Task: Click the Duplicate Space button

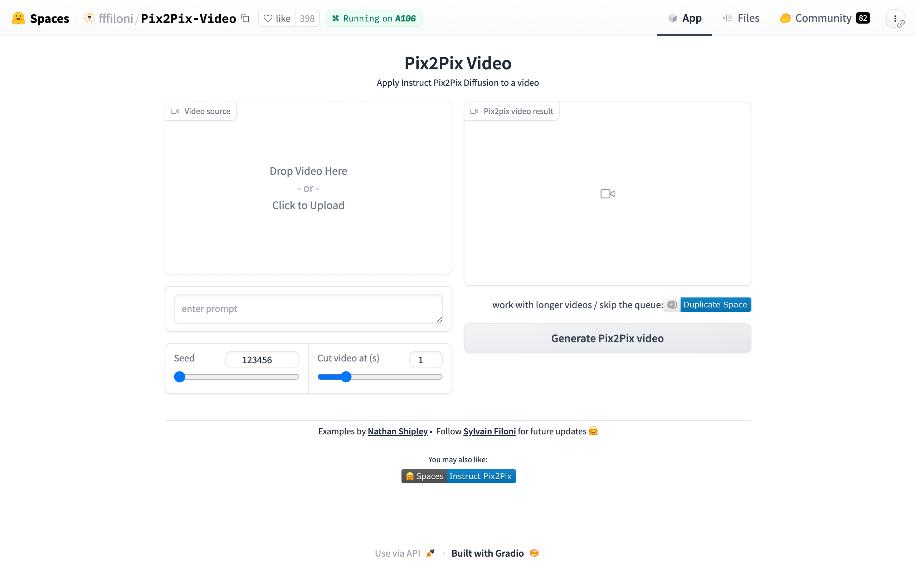Action: (707, 305)
